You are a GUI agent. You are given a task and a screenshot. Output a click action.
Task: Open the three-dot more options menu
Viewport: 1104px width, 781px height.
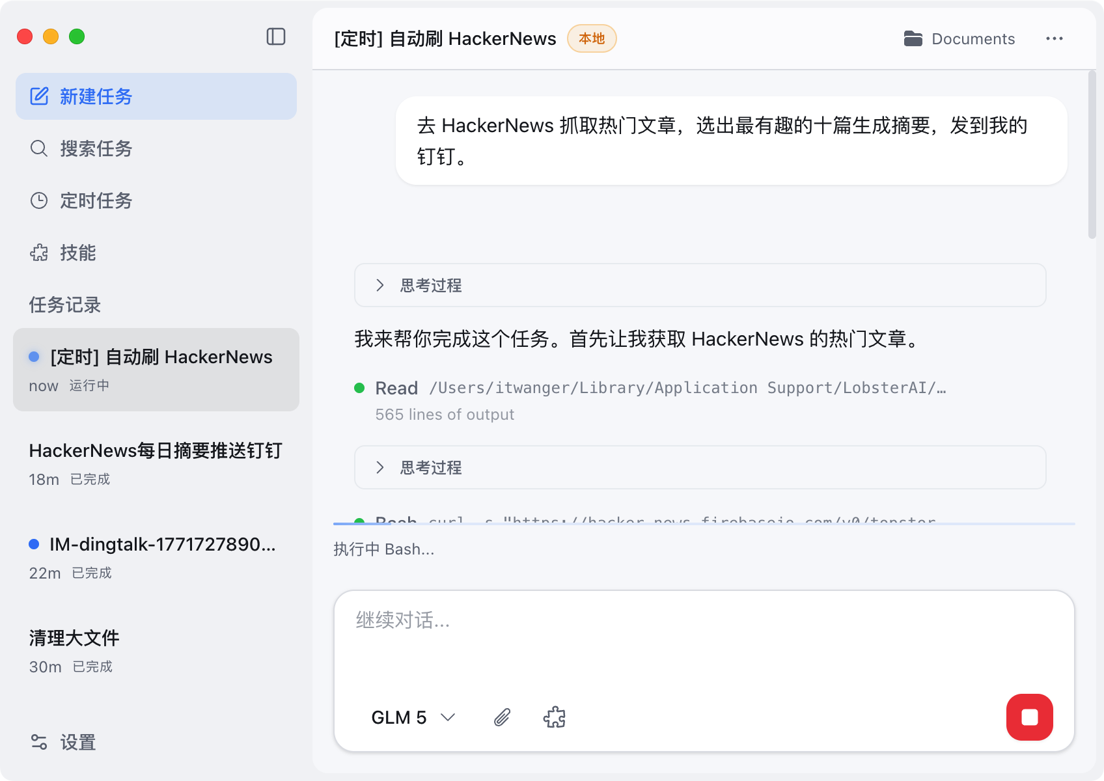(1054, 39)
